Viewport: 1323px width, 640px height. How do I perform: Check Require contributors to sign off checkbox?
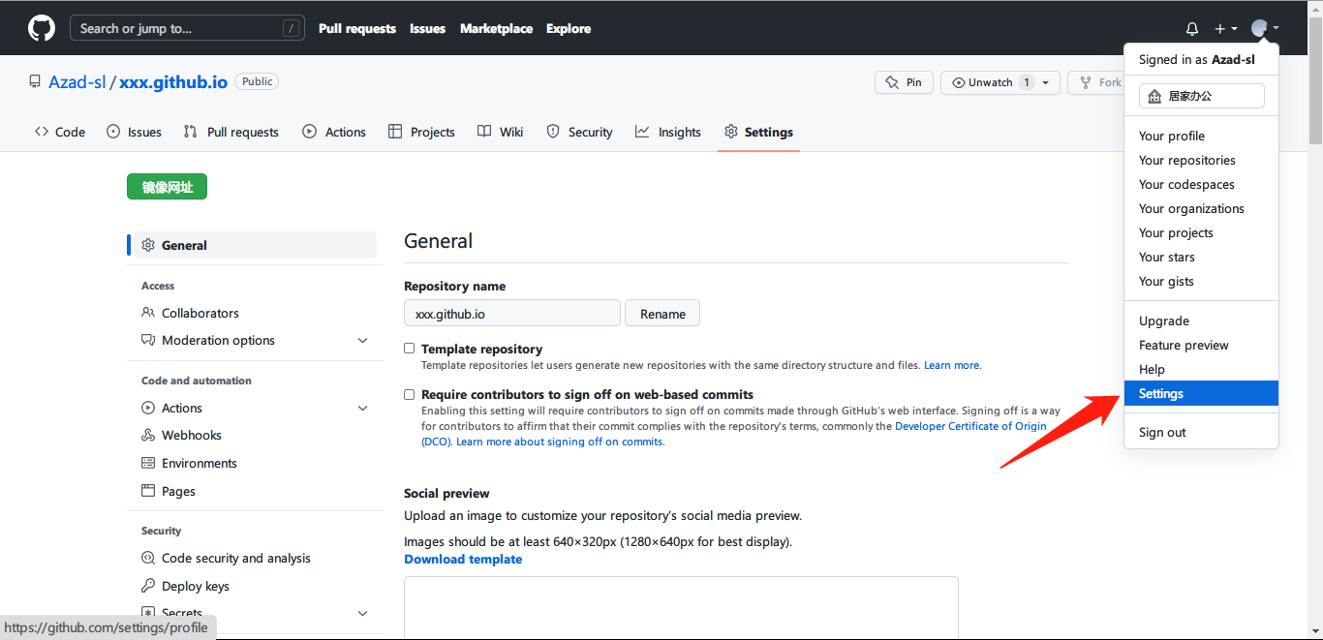pyautogui.click(x=410, y=394)
